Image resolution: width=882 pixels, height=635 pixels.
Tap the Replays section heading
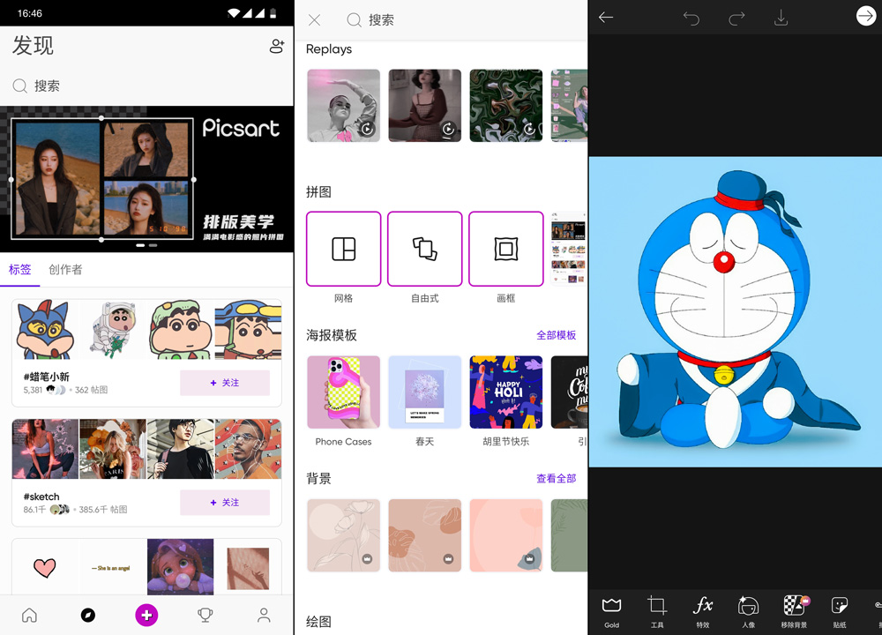coord(329,49)
